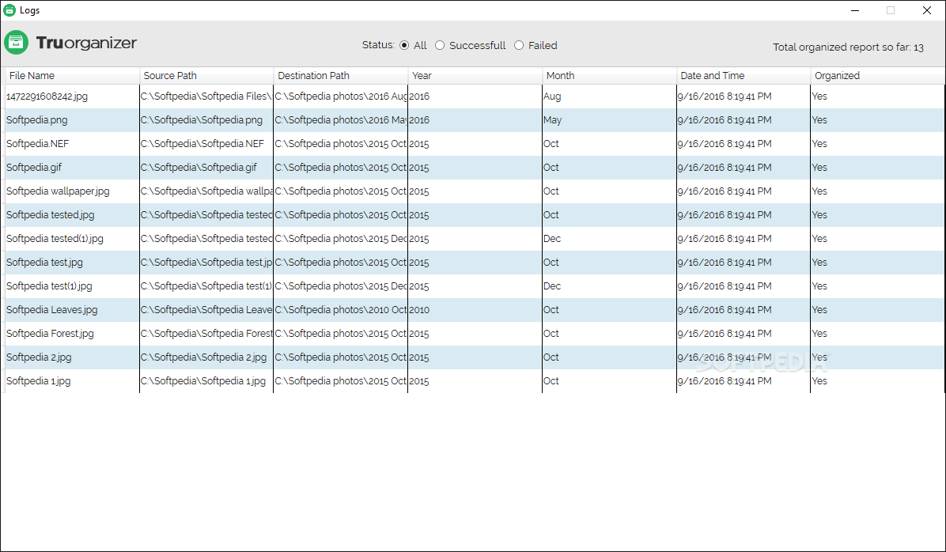Select Softpedia Leaves.jpg file name

tap(52, 309)
